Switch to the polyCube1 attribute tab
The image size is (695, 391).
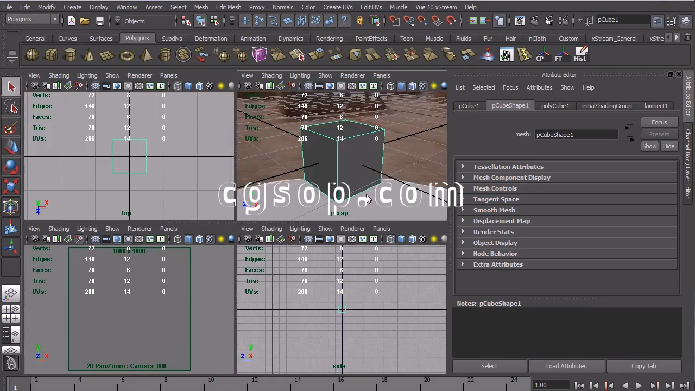[x=555, y=106]
